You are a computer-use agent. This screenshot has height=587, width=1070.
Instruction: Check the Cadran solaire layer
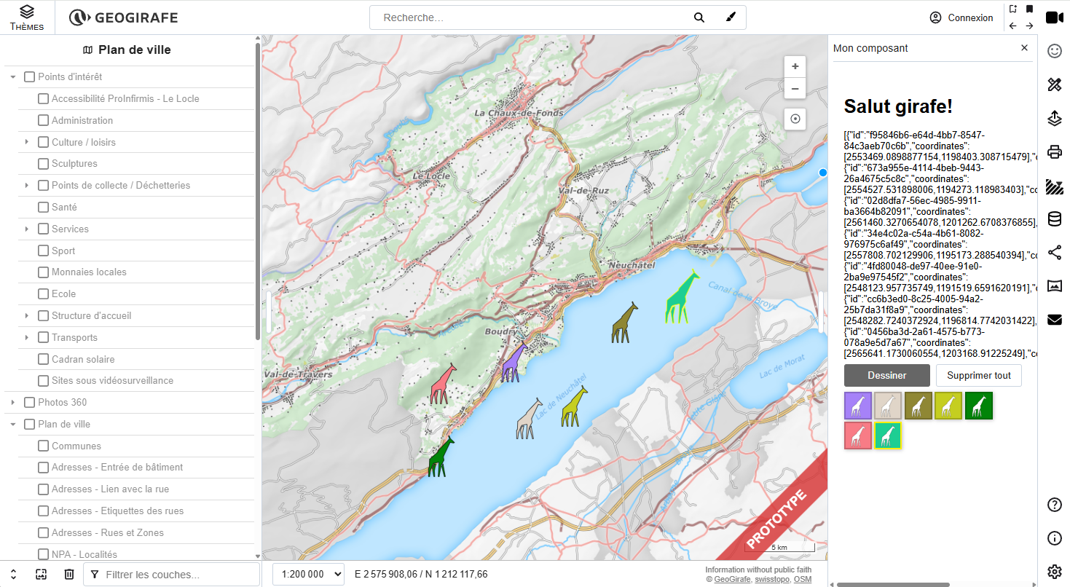tap(44, 359)
